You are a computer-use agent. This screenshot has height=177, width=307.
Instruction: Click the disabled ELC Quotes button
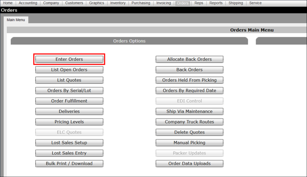69,132
